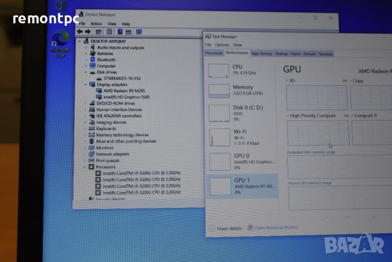Viewport: 392px width, 262px height.
Task: Click DVD/CD-ROM drives icon
Action: [x=92, y=103]
